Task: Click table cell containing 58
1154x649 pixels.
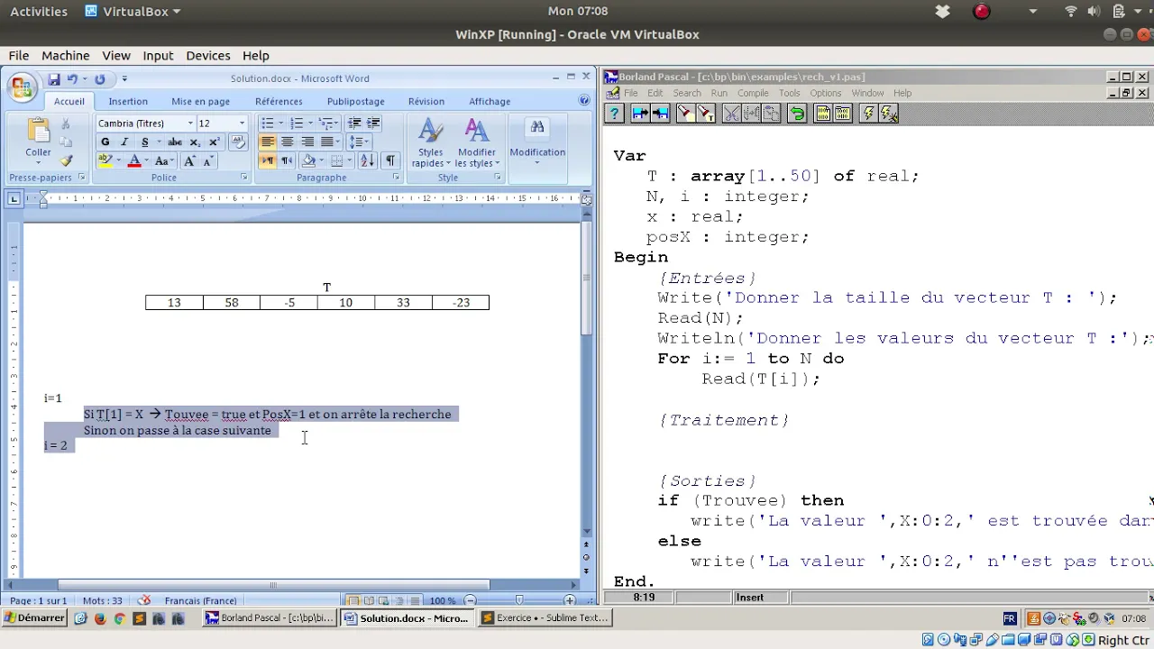Action: 232,303
